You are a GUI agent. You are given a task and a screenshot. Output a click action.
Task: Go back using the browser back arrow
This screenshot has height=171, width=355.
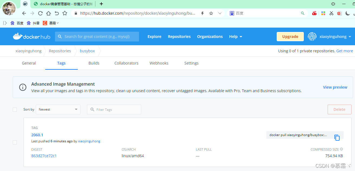click(24, 13)
